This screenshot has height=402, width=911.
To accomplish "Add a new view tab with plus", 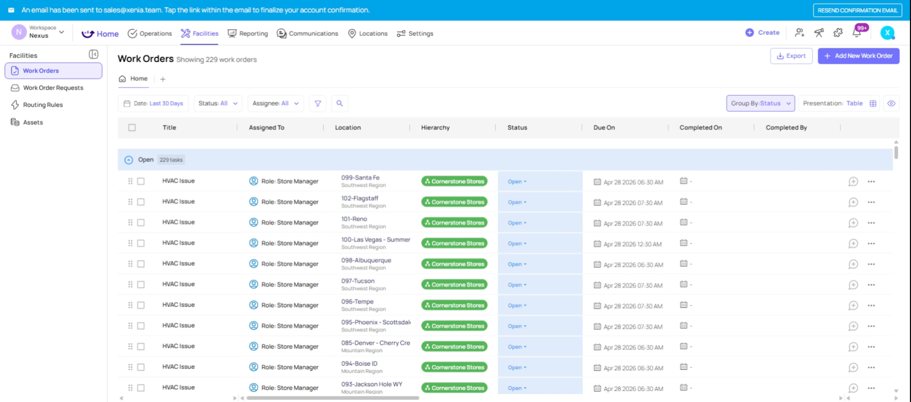I will point(163,79).
